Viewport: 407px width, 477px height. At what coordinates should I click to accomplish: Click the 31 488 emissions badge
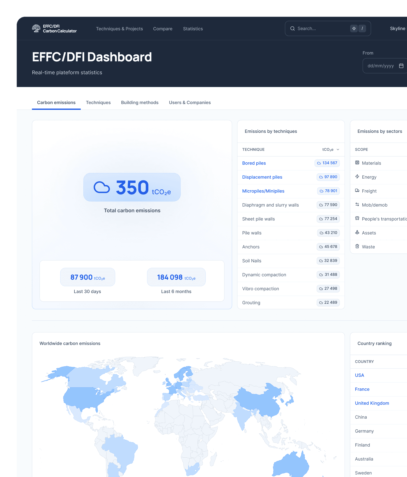click(x=328, y=275)
